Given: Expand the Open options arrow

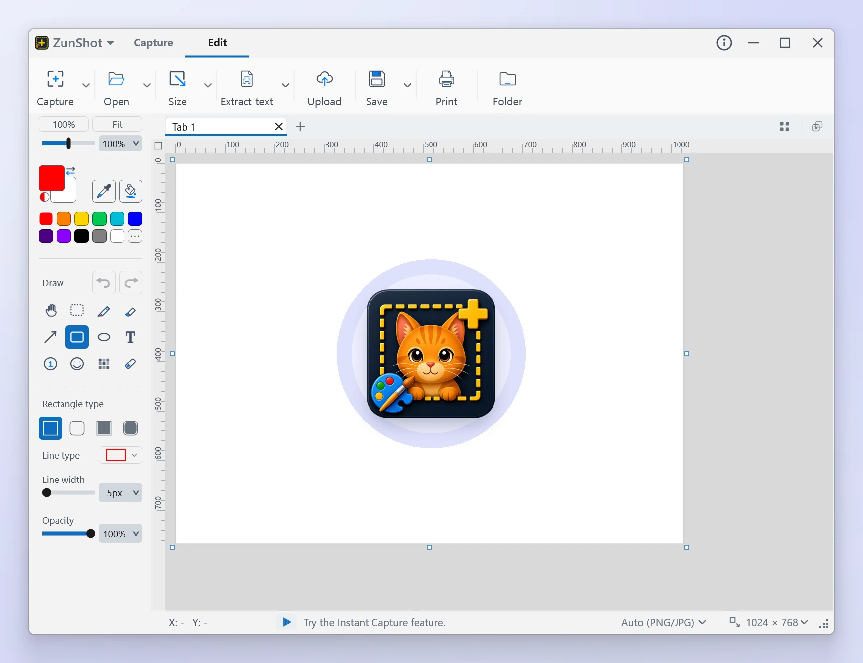Looking at the screenshot, I should pos(147,85).
